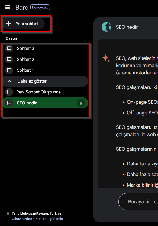Viewport: 158px width, 226px height.
Task: Click the chat icon beside Sohbet 1
Action: coord(9,70)
